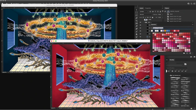Image resolution: width=196 pixels, height=110 pixels.
Task: Filter layers by pixel layers
Action: point(150,12)
